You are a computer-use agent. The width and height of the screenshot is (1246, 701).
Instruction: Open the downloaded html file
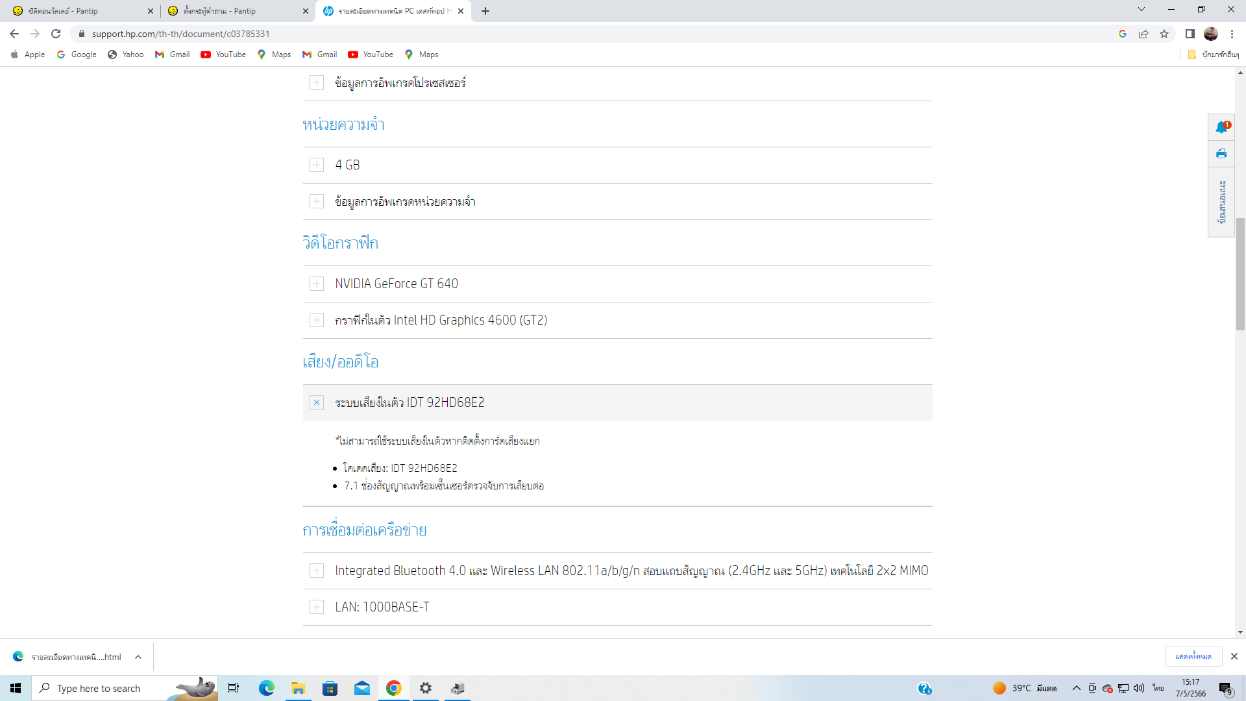(68, 657)
